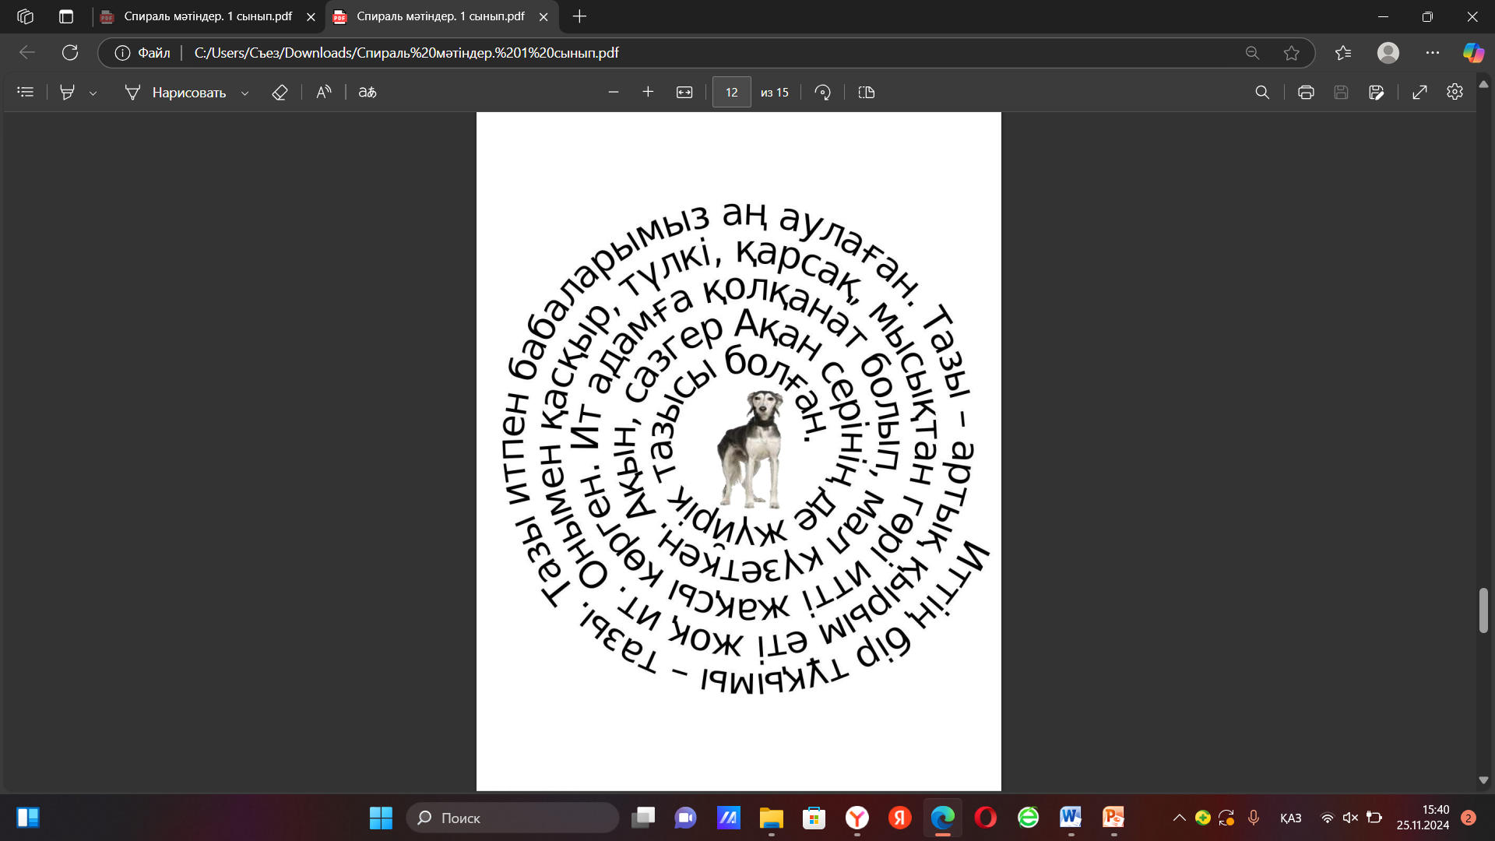
Task: Click Save as icon
Action: click(1376, 92)
